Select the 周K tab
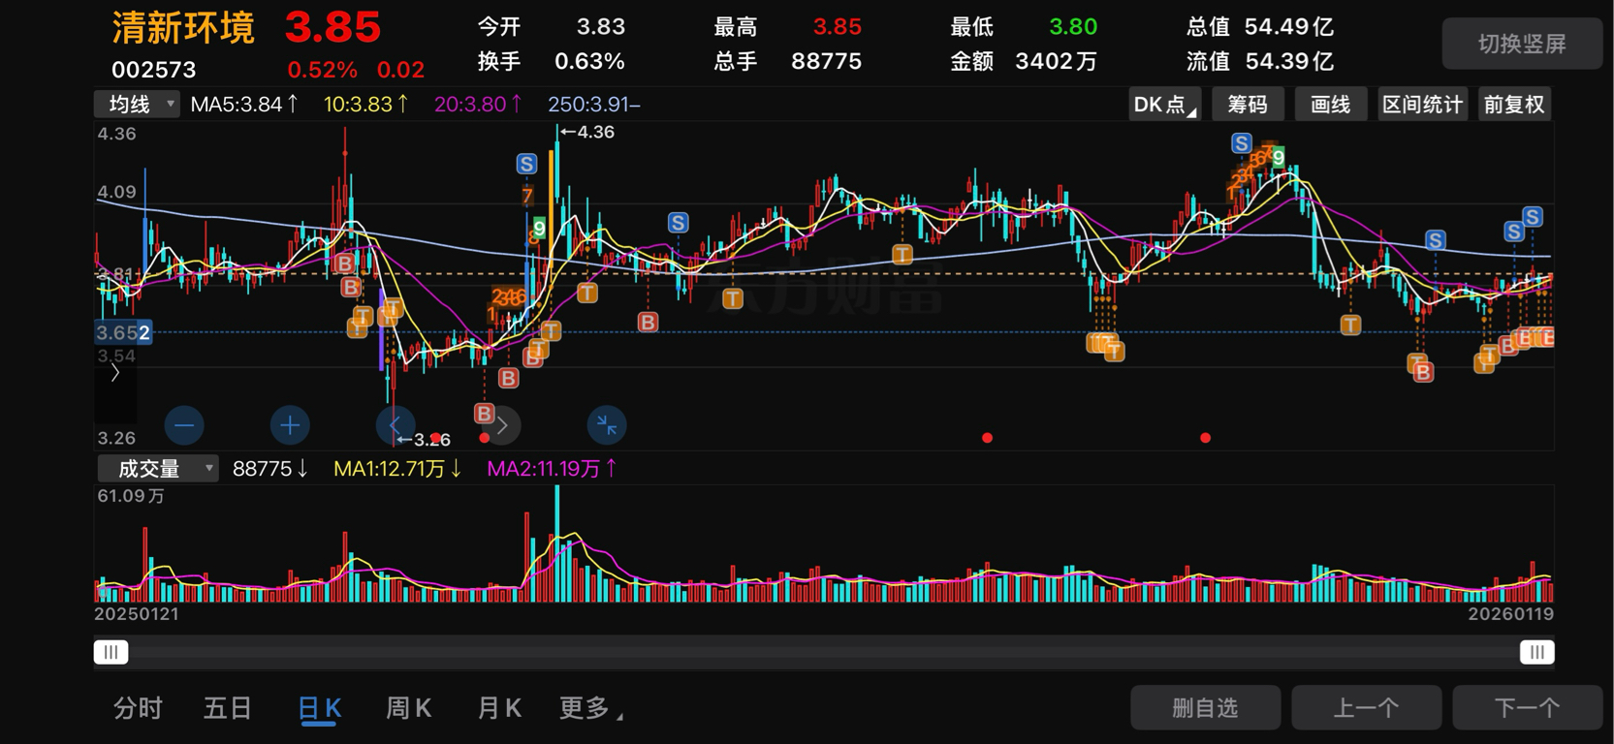The image size is (1614, 744). click(409, 708)
